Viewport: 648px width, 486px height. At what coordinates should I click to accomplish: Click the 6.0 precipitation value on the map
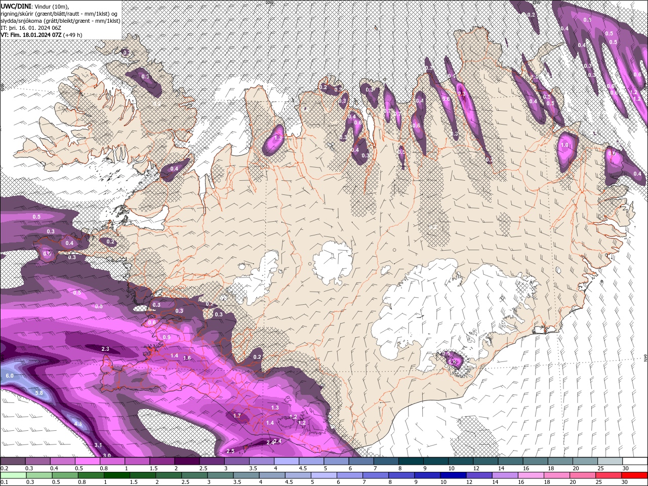[x=9, y=376]
